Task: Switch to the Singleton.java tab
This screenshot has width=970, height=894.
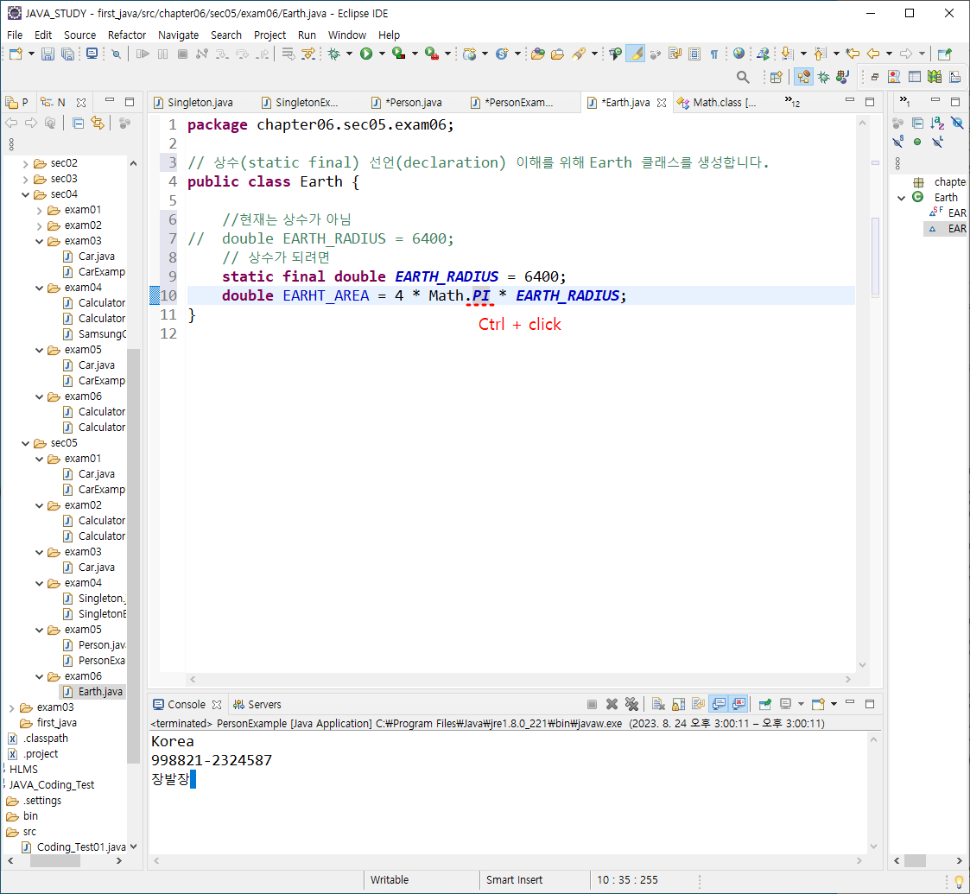Action: (193, 103)
